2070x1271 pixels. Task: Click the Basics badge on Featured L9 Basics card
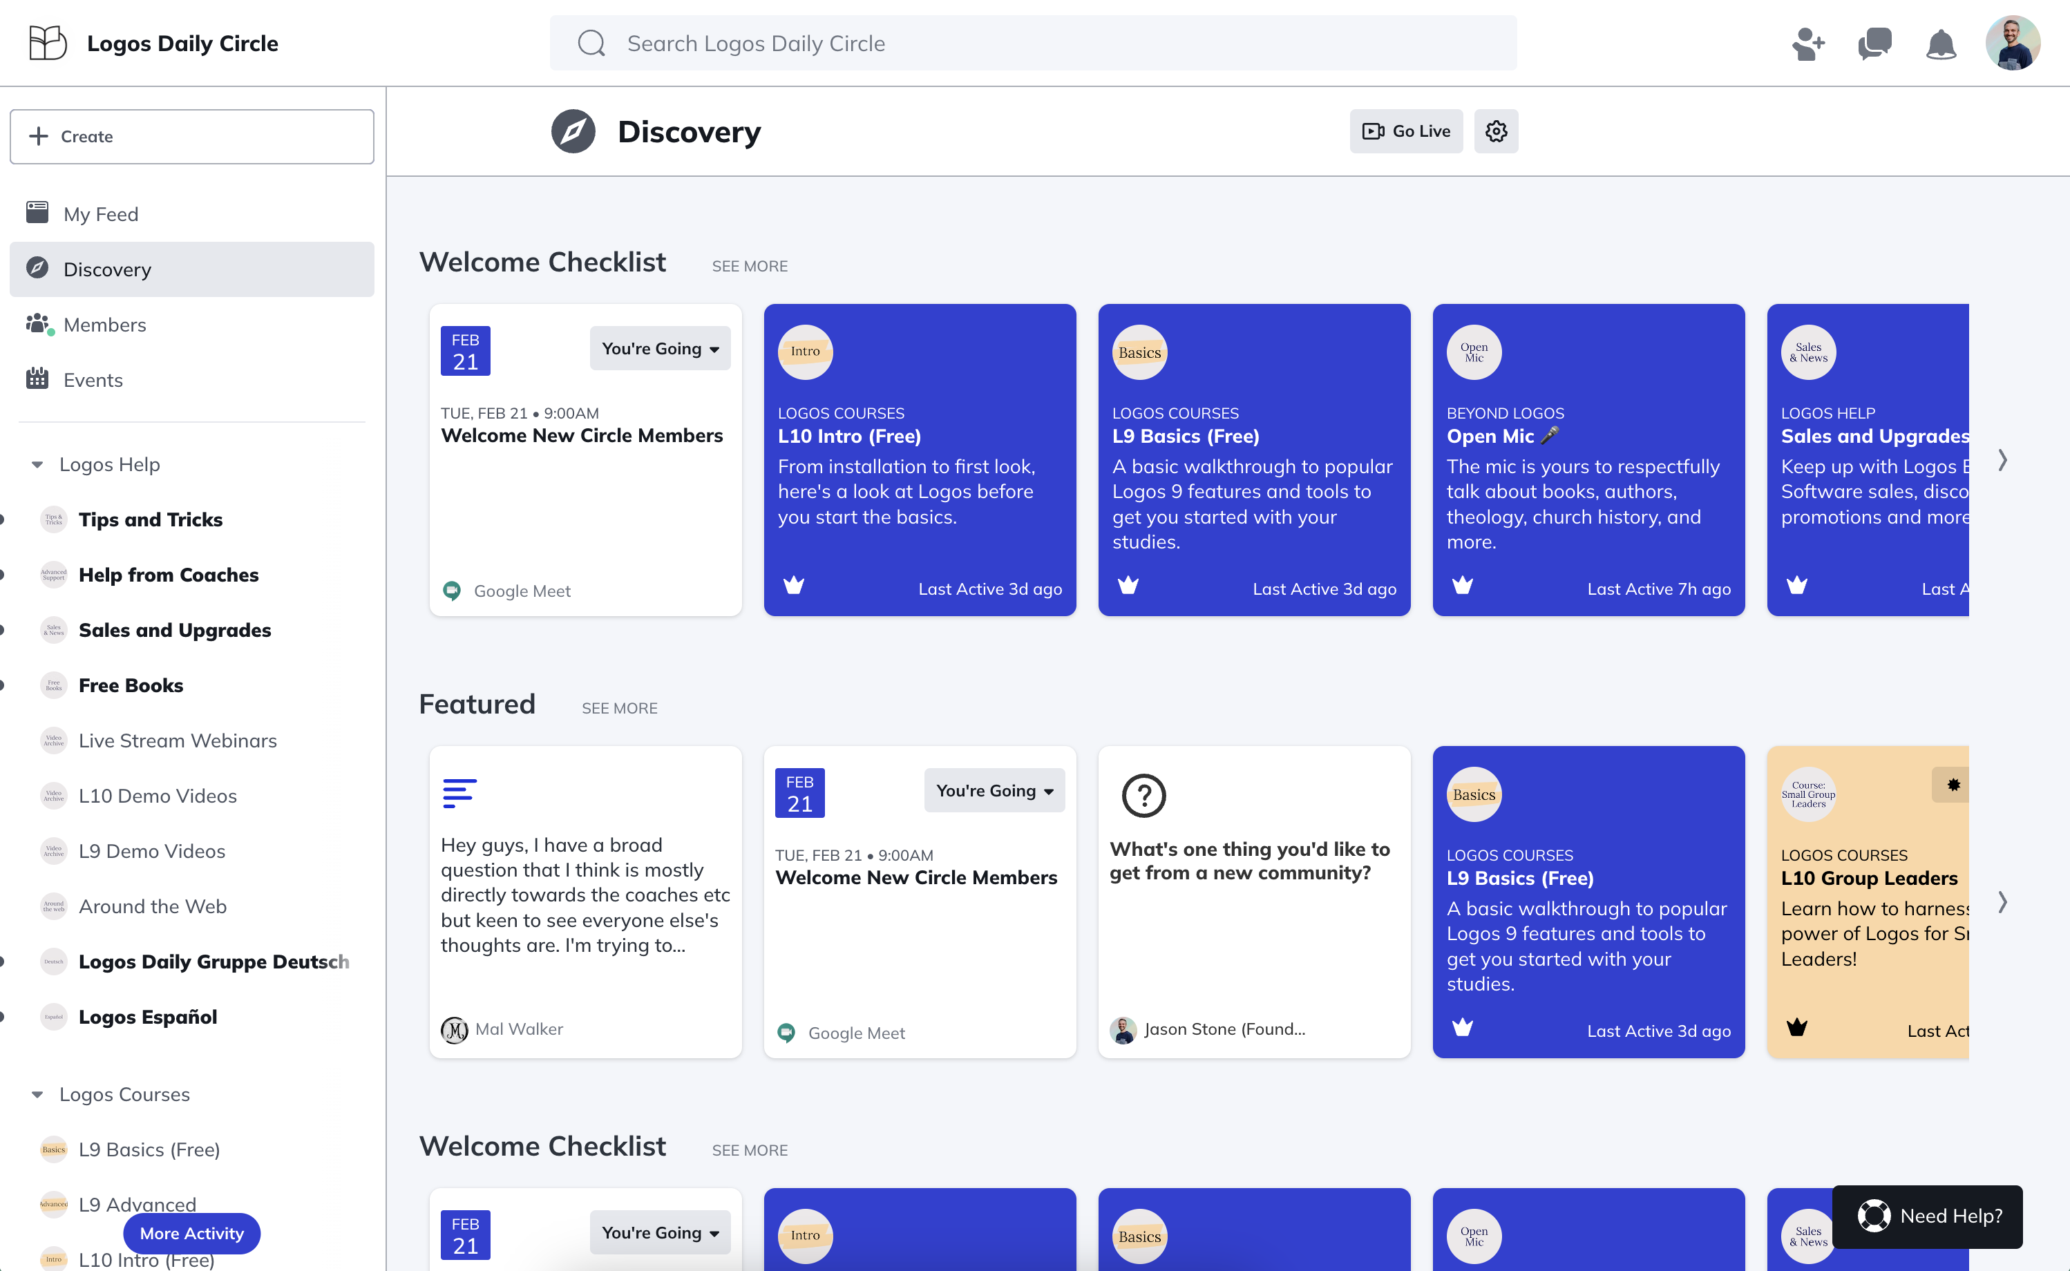point(1474,794)
